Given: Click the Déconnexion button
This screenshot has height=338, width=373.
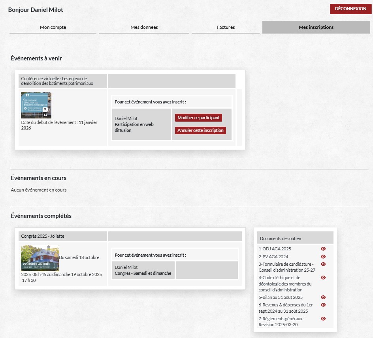Looking at the screenshot, I should 350,9.
